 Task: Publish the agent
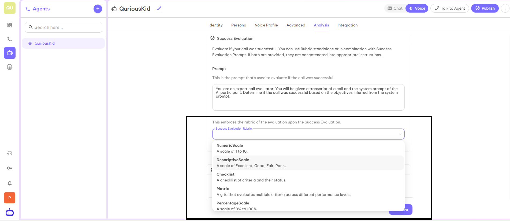pos(485,8)
